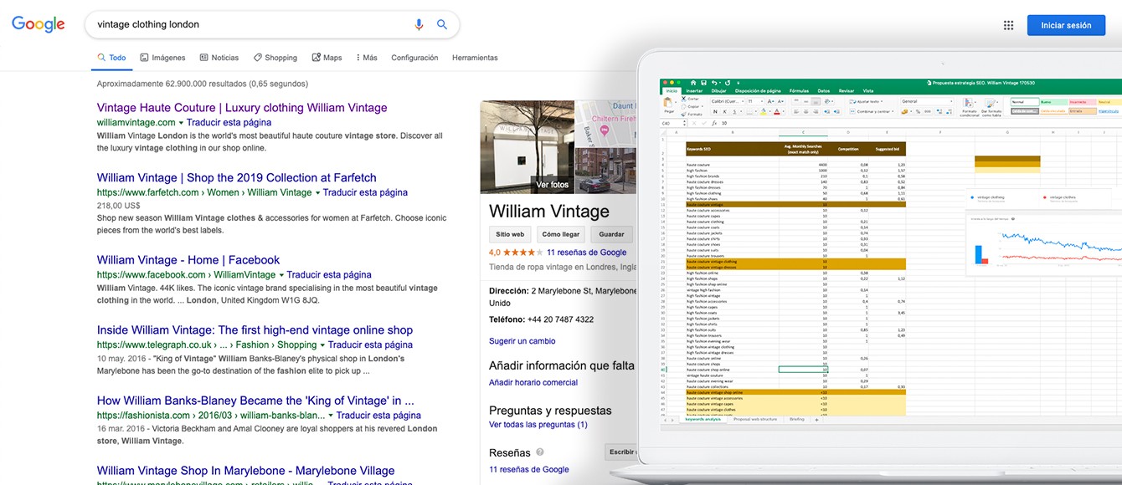Add a new sheet with the plus icon
This screenshot has width=1122, height=485.
click(817, 419)
